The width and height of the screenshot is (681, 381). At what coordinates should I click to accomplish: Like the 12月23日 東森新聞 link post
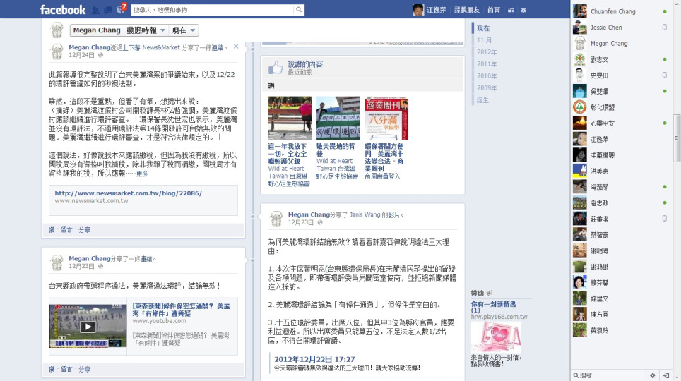[x=52, y=369]
